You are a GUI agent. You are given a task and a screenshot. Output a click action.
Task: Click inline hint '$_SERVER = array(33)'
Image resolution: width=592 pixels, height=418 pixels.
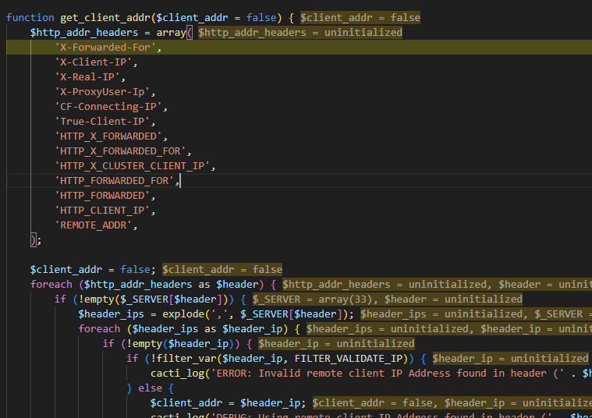(x=314, y=299)
